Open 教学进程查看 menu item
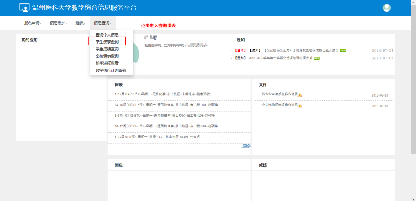 [x=107, y=63]
